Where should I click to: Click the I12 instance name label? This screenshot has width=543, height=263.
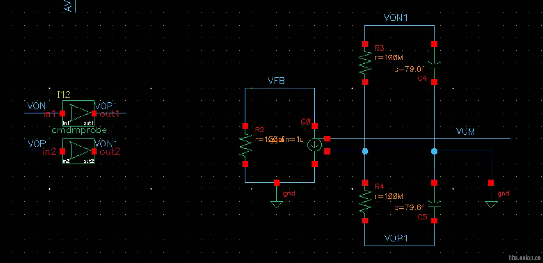coord(64,95)
